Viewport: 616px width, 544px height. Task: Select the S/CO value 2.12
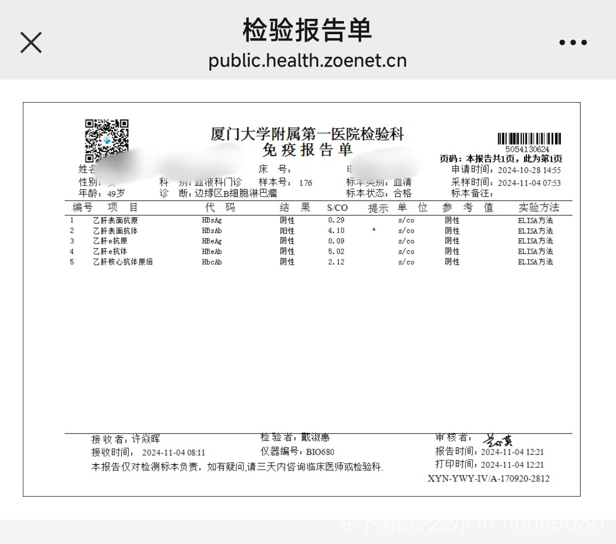[337, 262]
